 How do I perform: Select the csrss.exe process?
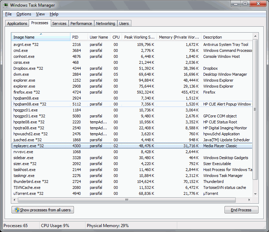pyautogui.click(x=132, y=62)
